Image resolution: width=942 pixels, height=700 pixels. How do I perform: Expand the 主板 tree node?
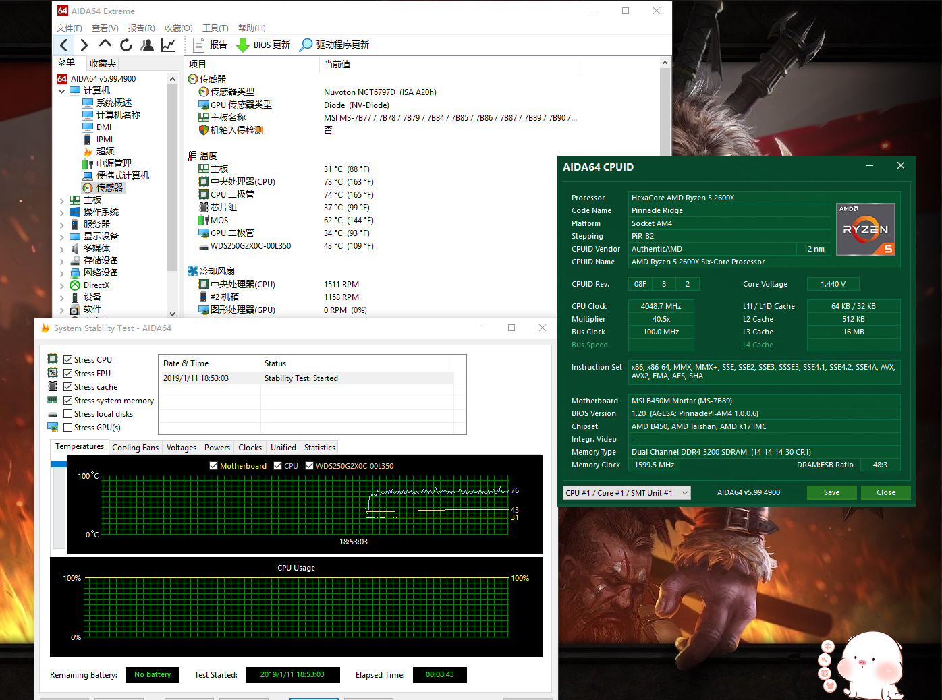tap(62, 200)
